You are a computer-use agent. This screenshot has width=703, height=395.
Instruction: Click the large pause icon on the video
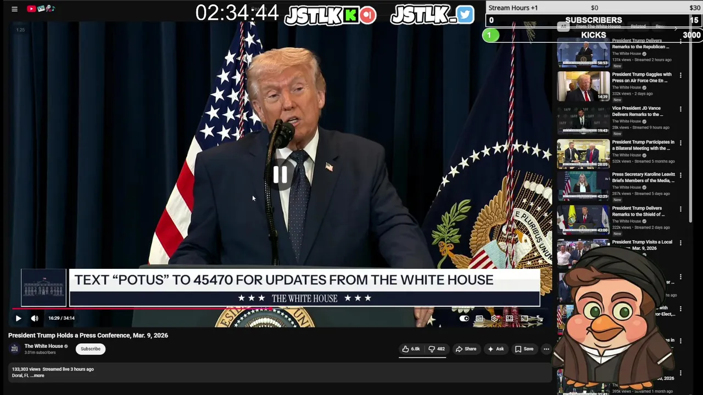tap(280, 174)
